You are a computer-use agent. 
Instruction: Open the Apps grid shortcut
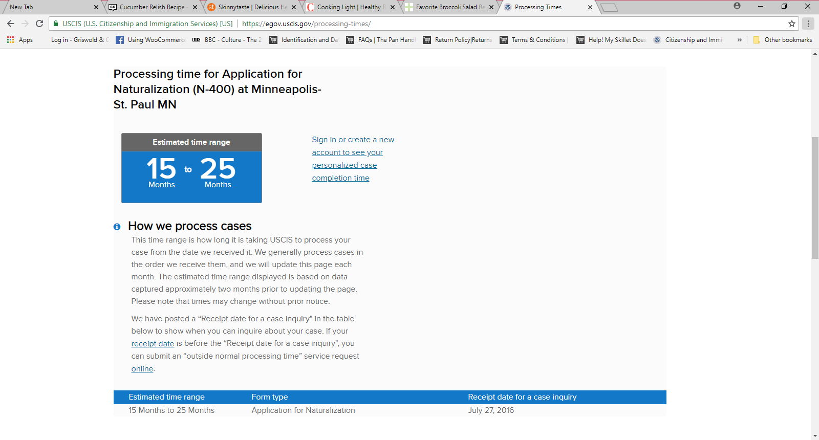(20, 40)
